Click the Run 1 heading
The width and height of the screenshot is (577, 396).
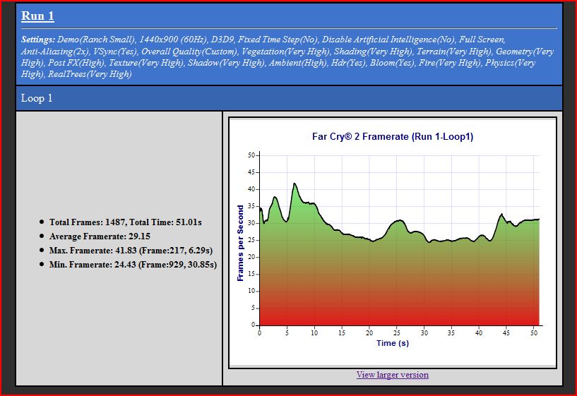tap(37, 16)
